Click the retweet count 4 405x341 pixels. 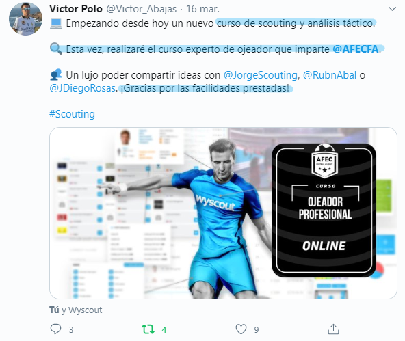click(x=164, y=329)
